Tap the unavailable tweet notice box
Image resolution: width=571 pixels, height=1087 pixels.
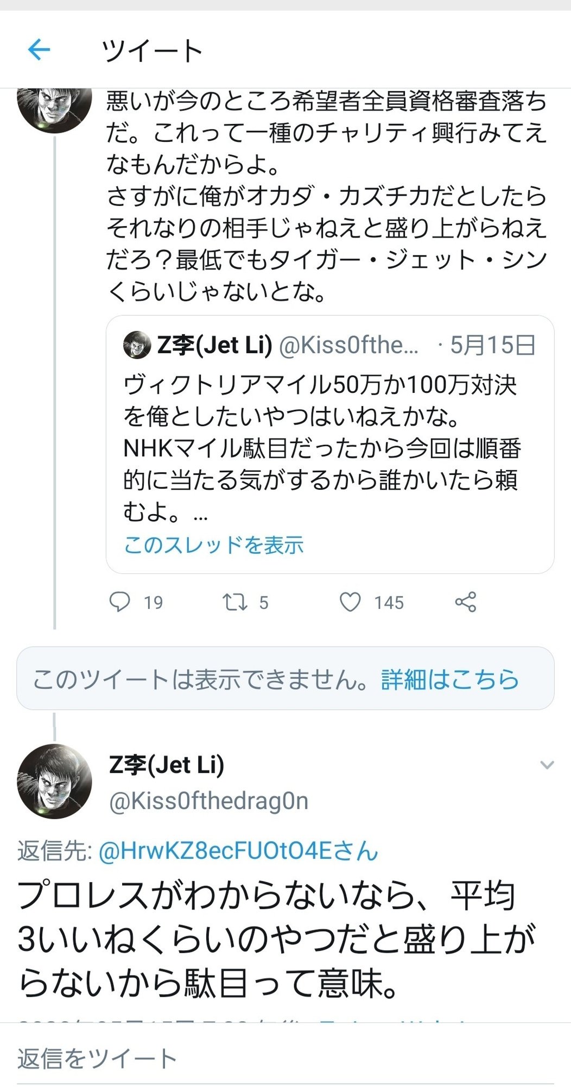(206, 679)
